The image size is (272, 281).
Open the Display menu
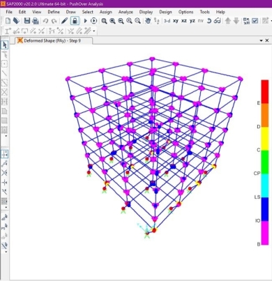[x=146, y=12]
